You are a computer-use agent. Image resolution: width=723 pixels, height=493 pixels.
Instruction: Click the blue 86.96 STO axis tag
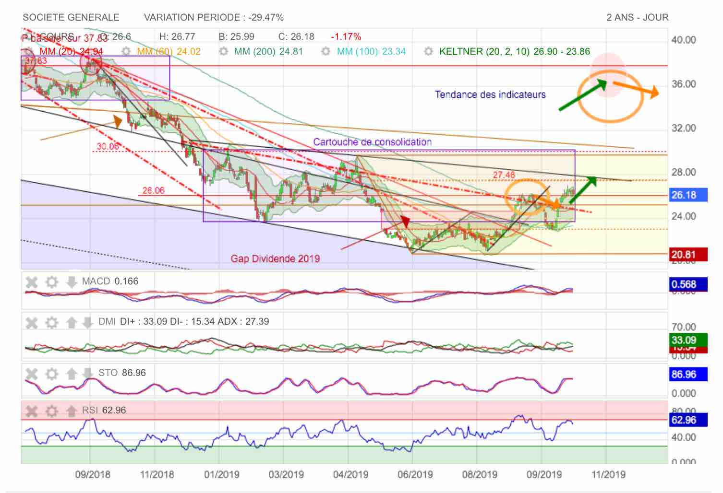point(688,375)
